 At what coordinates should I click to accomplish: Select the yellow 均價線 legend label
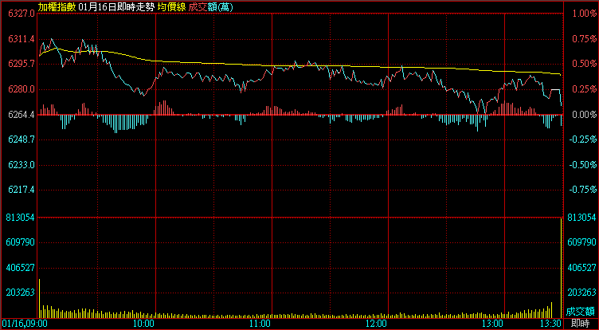coord(172,6)
